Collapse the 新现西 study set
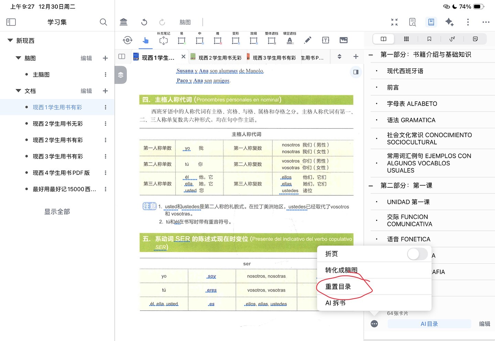Image resolution: width=495 pixels, height=341 pixels. coord(10,41)
